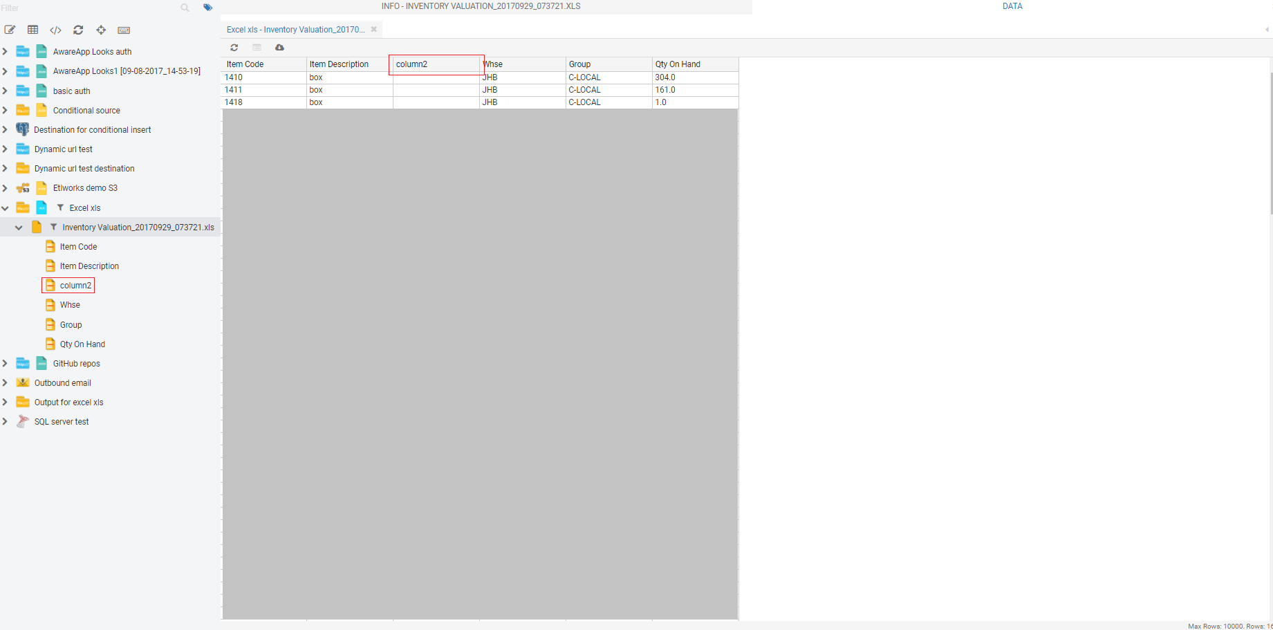
Task: Expand the AwareApp Looks auth node
Action: click(x=5, y=51)
